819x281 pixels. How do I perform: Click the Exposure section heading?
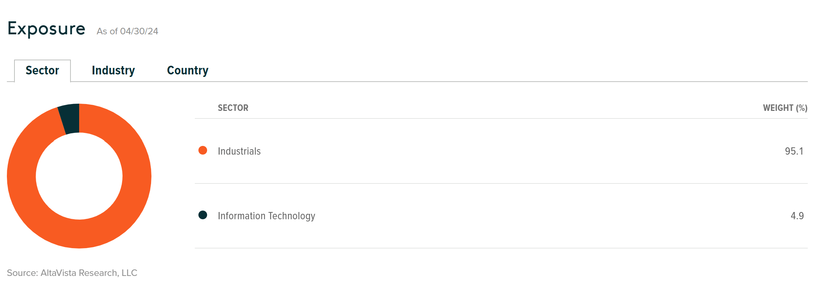(46, 29)
